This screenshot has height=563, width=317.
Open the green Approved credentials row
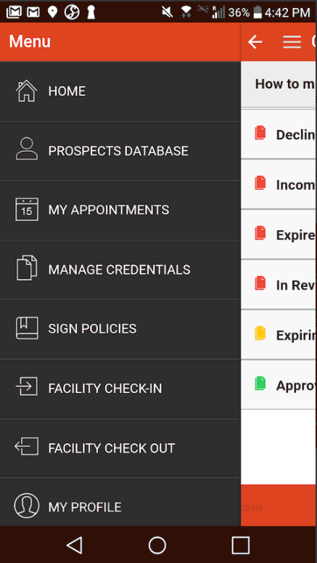point(279,385)
